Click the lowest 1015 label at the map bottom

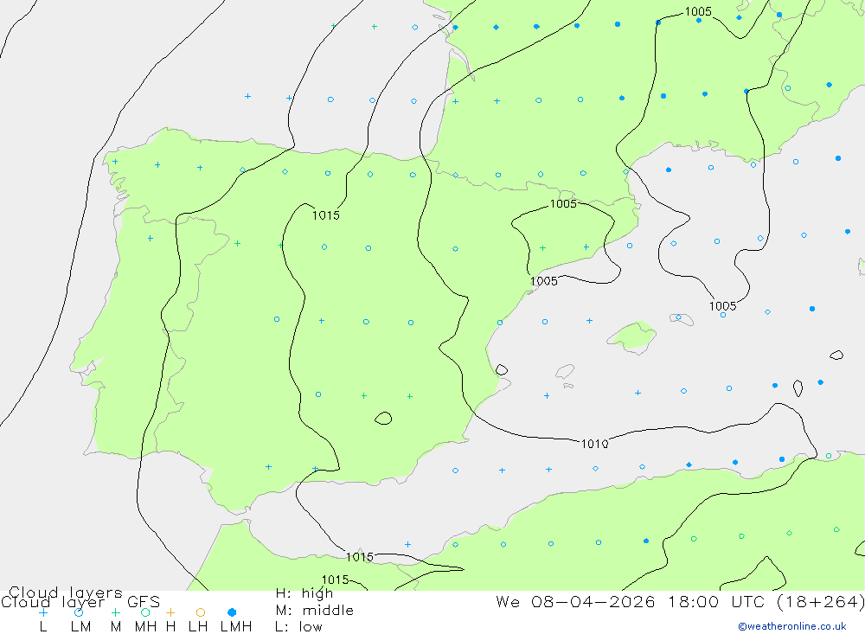pos(336,580)
